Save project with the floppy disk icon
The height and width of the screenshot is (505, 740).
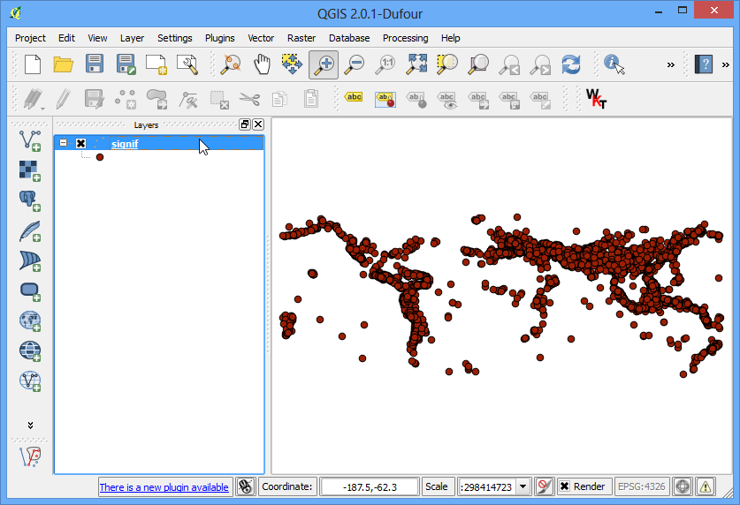(x=95, y=64)
